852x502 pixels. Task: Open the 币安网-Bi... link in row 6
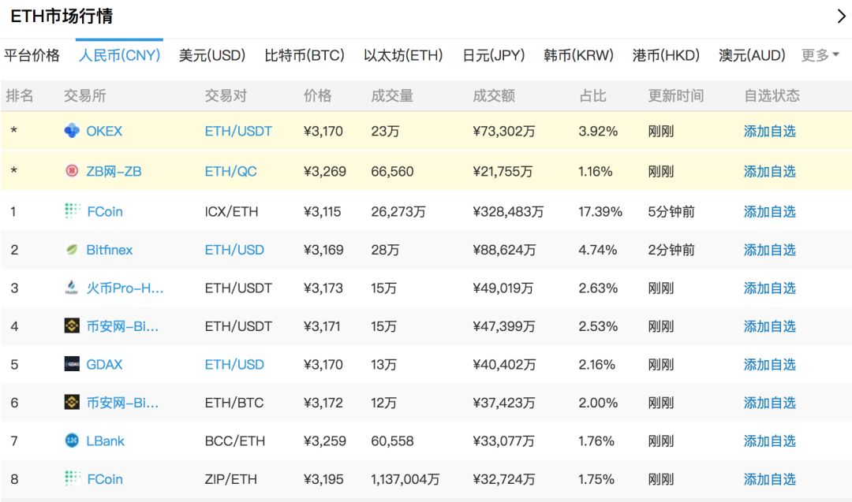point(123,403)
